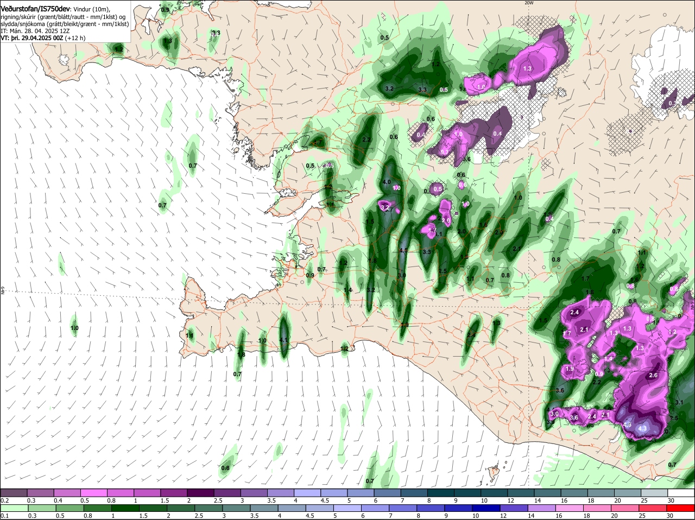The width and height of the screenshot is (695, 520).
Task: Select the top-row legend swatch labeled 1.5
Action: (x=174, y=492)
